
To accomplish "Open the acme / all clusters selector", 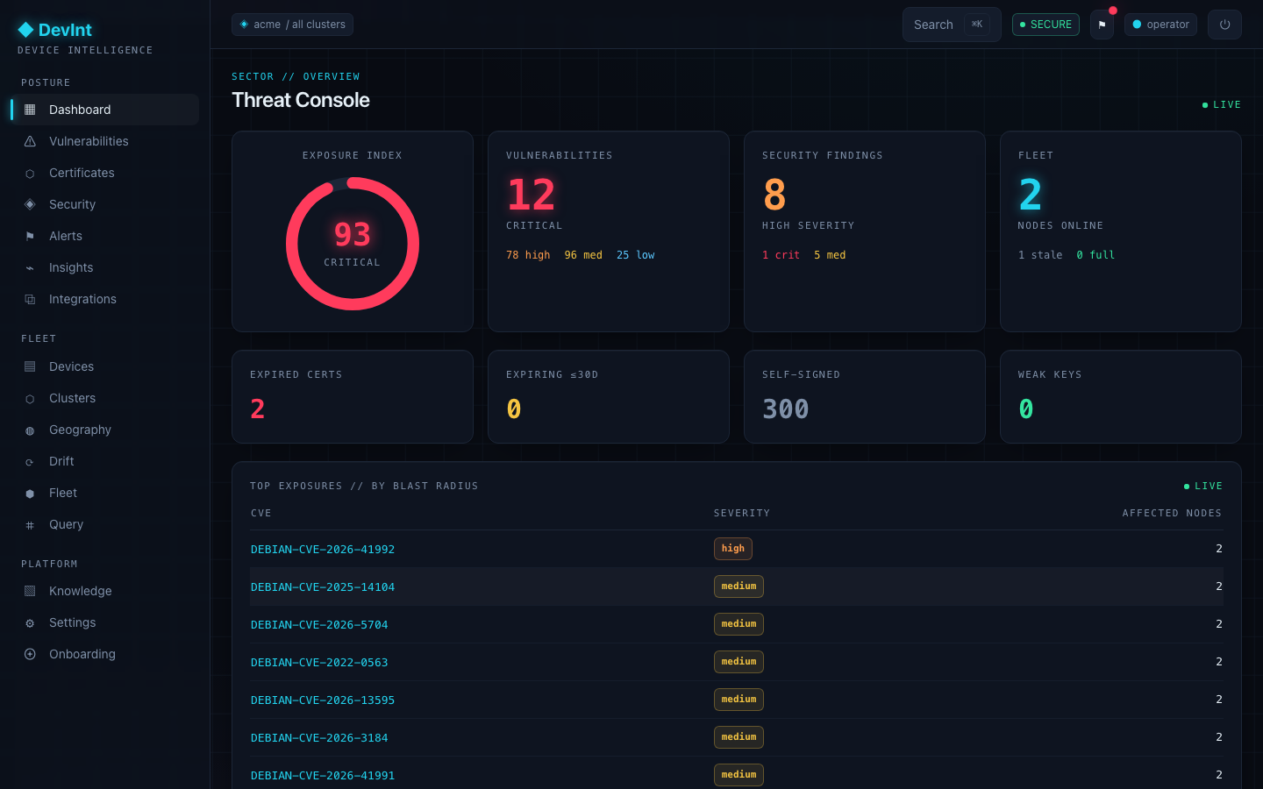I will tap(292, 25).
